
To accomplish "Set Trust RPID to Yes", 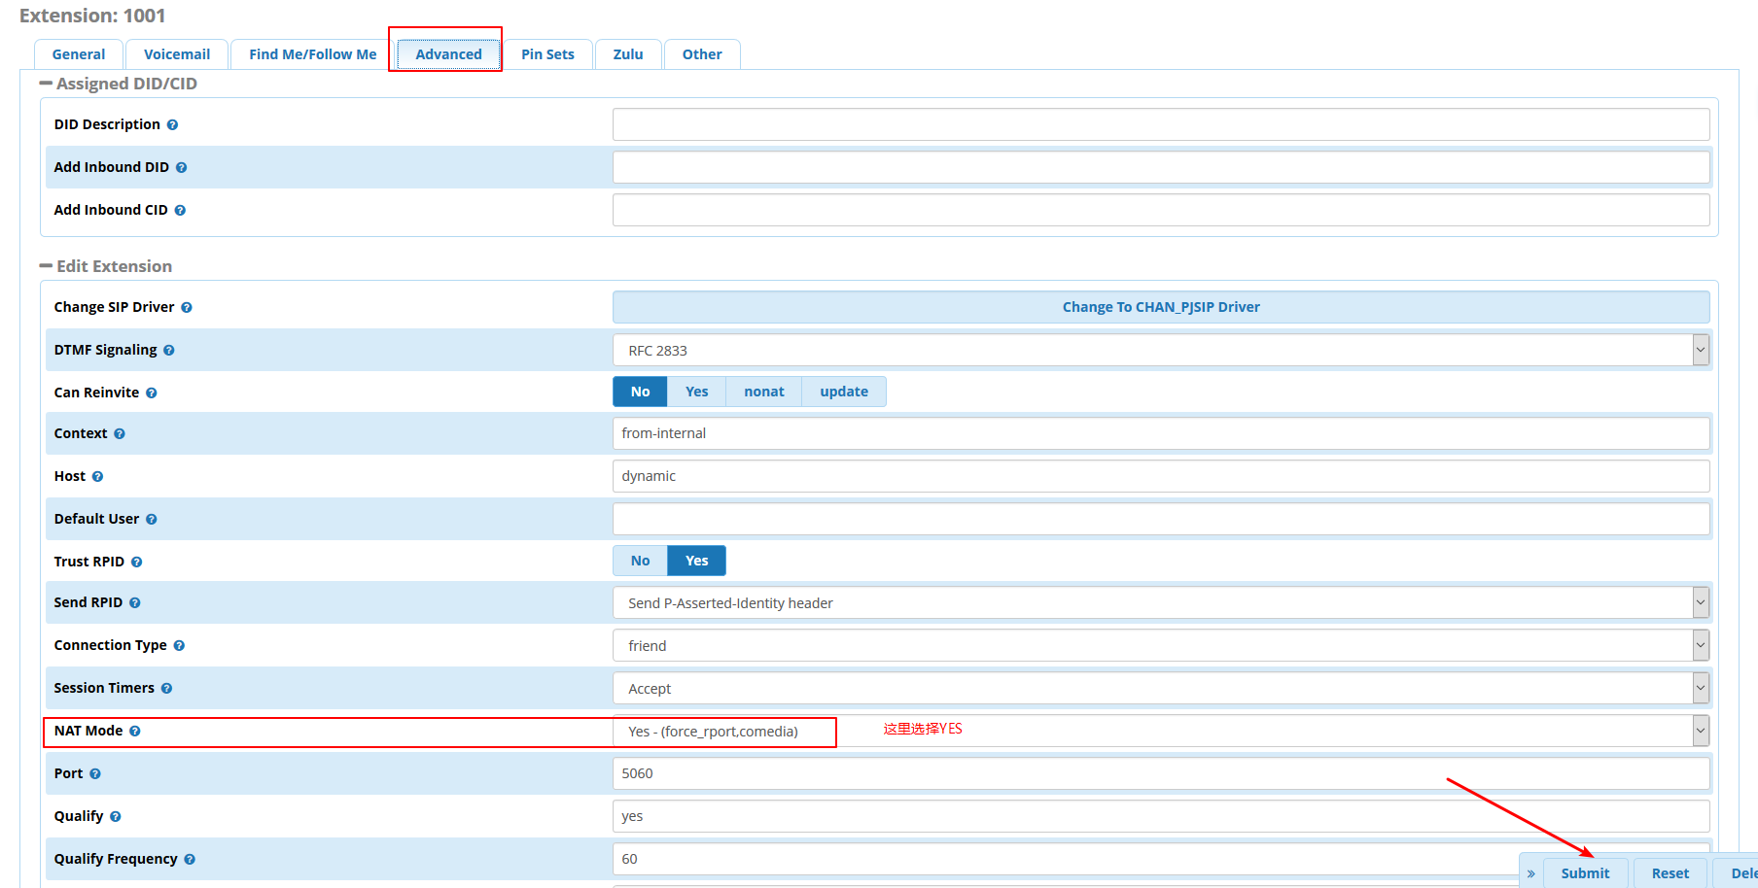I will [696, 561].
